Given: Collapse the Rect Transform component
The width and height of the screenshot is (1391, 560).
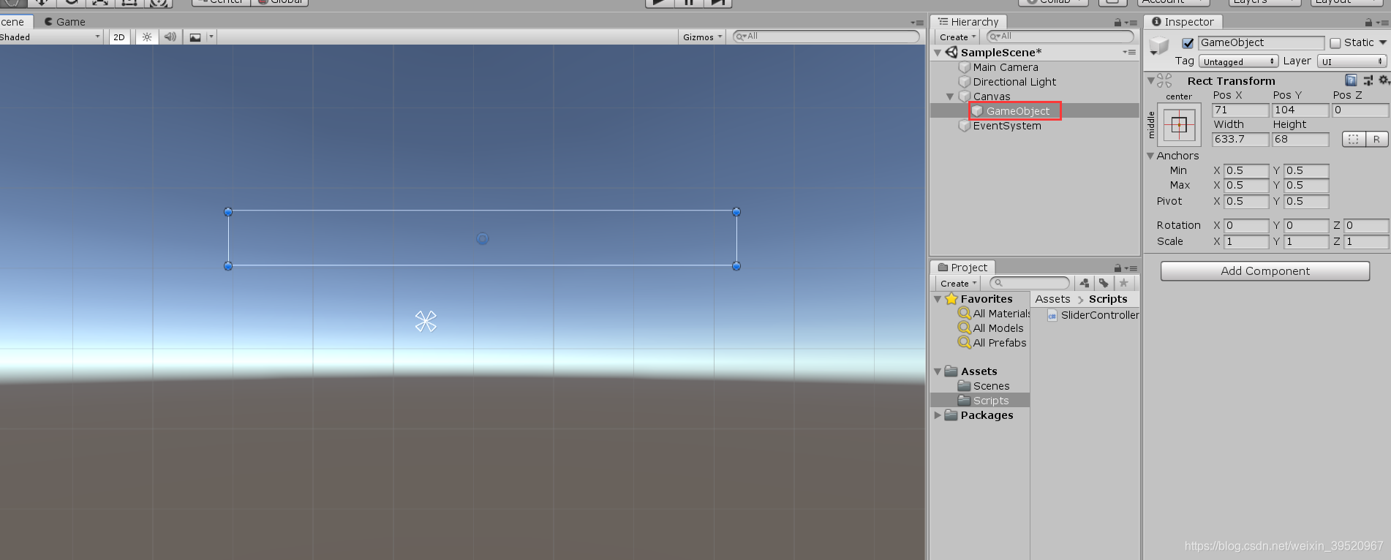Looking at the screenshot, I should 1150,80.
